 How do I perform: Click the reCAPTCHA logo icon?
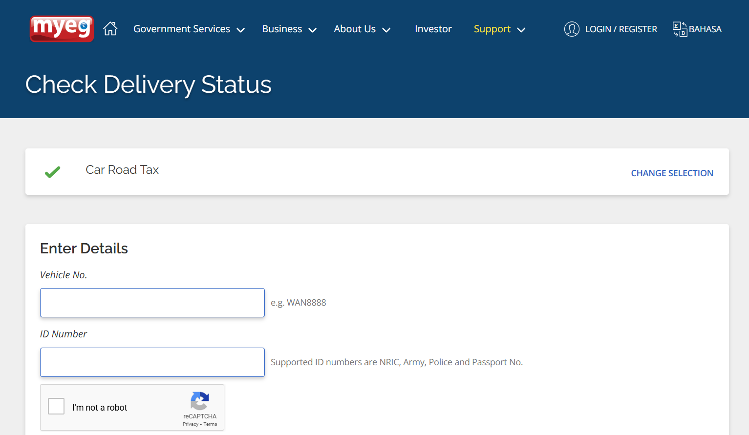[x=200, y=401]
